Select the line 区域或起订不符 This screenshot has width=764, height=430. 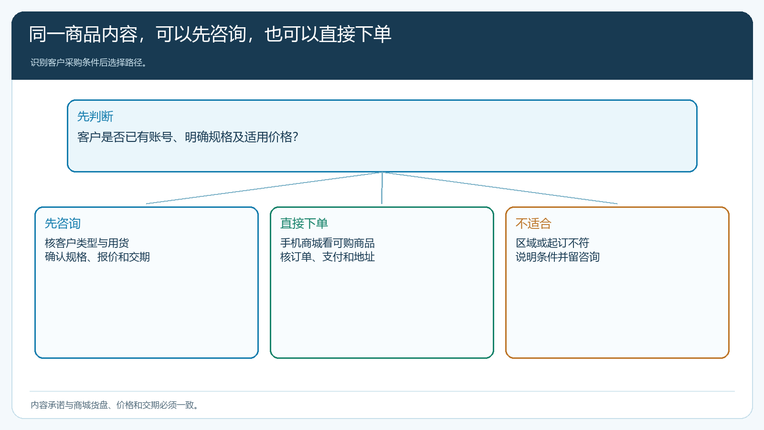point(552,243)
